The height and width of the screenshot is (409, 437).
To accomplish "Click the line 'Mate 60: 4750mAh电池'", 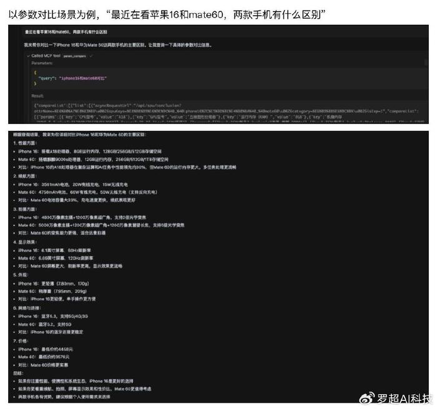I will click(88, 193).
